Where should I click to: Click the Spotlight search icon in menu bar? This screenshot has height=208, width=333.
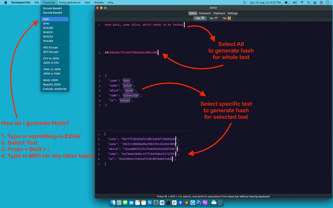click(x=308, y=2)
